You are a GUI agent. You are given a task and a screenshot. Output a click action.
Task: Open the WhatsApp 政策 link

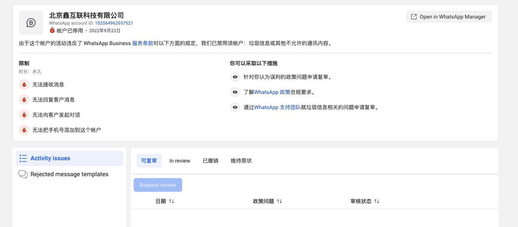(272, 92)
